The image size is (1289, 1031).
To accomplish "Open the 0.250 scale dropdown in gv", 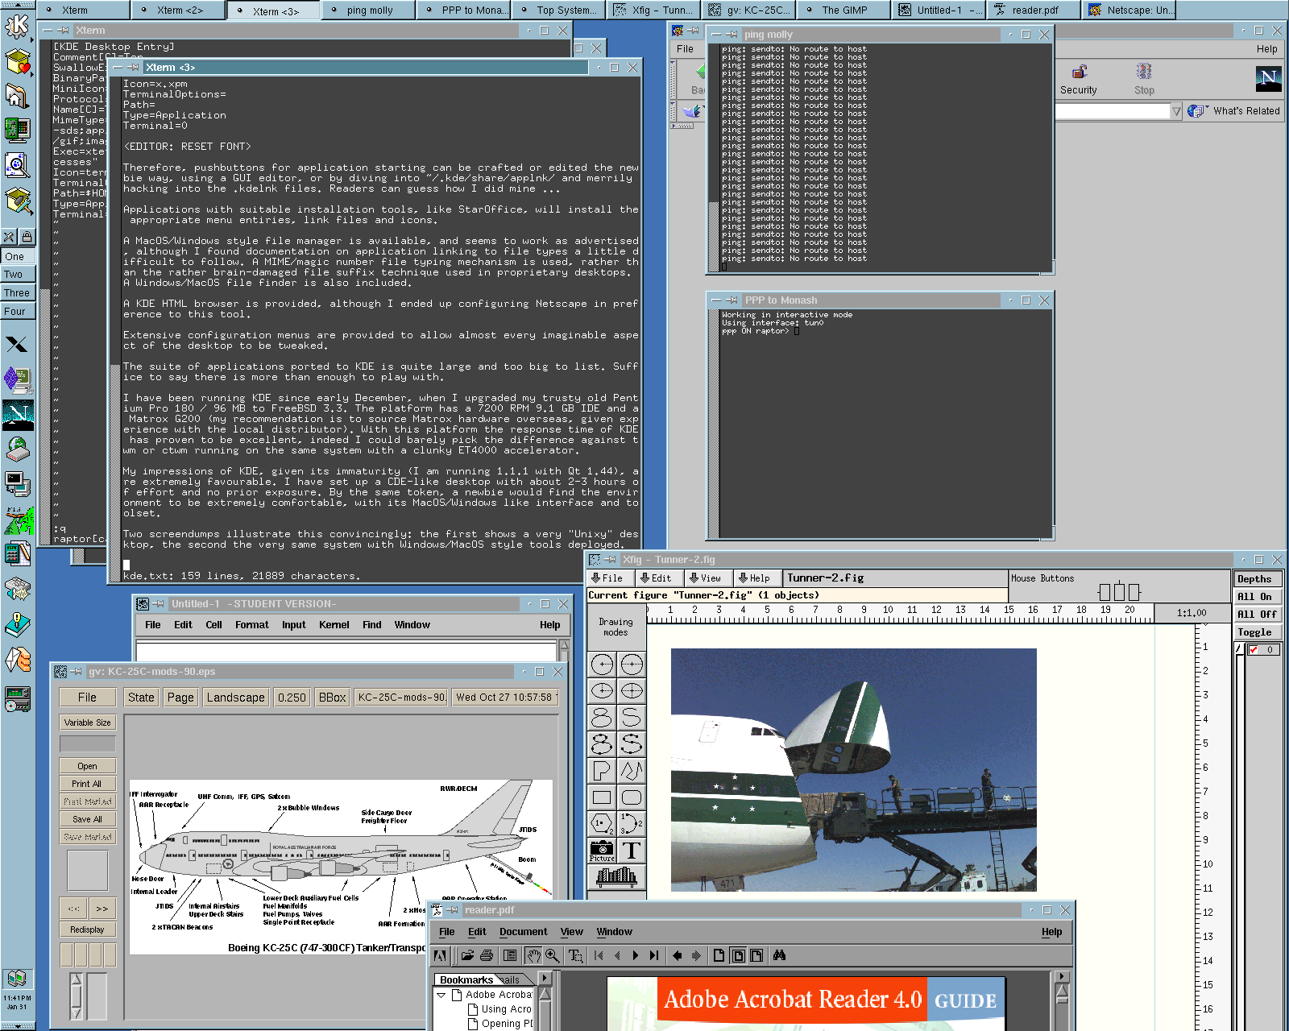I will [x=292, y=698].
